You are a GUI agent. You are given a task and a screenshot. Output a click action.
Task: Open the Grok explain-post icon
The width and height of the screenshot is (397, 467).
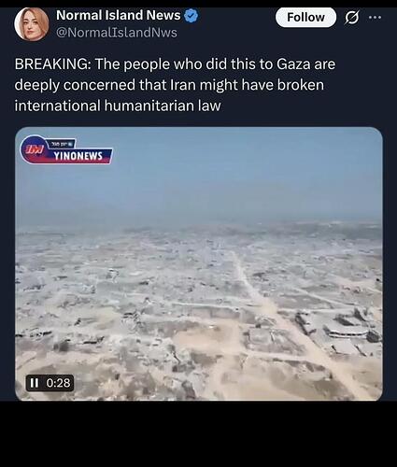pyautogui.click(x=352, y=18)
